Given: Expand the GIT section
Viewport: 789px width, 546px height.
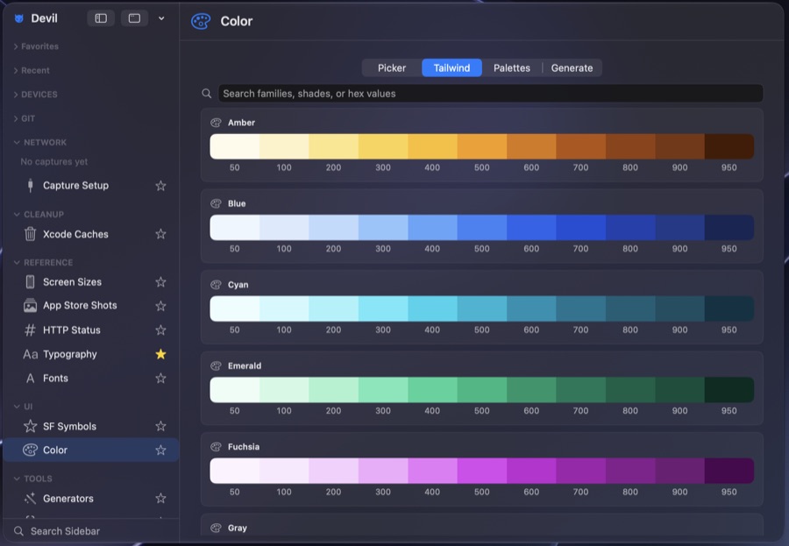Looking at the screenshot, I should coord(25,119).
